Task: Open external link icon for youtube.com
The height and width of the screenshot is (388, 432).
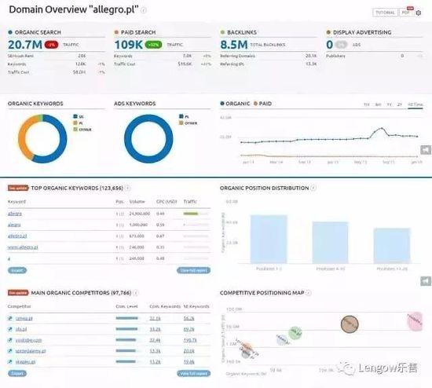Action: click(10, 340)
